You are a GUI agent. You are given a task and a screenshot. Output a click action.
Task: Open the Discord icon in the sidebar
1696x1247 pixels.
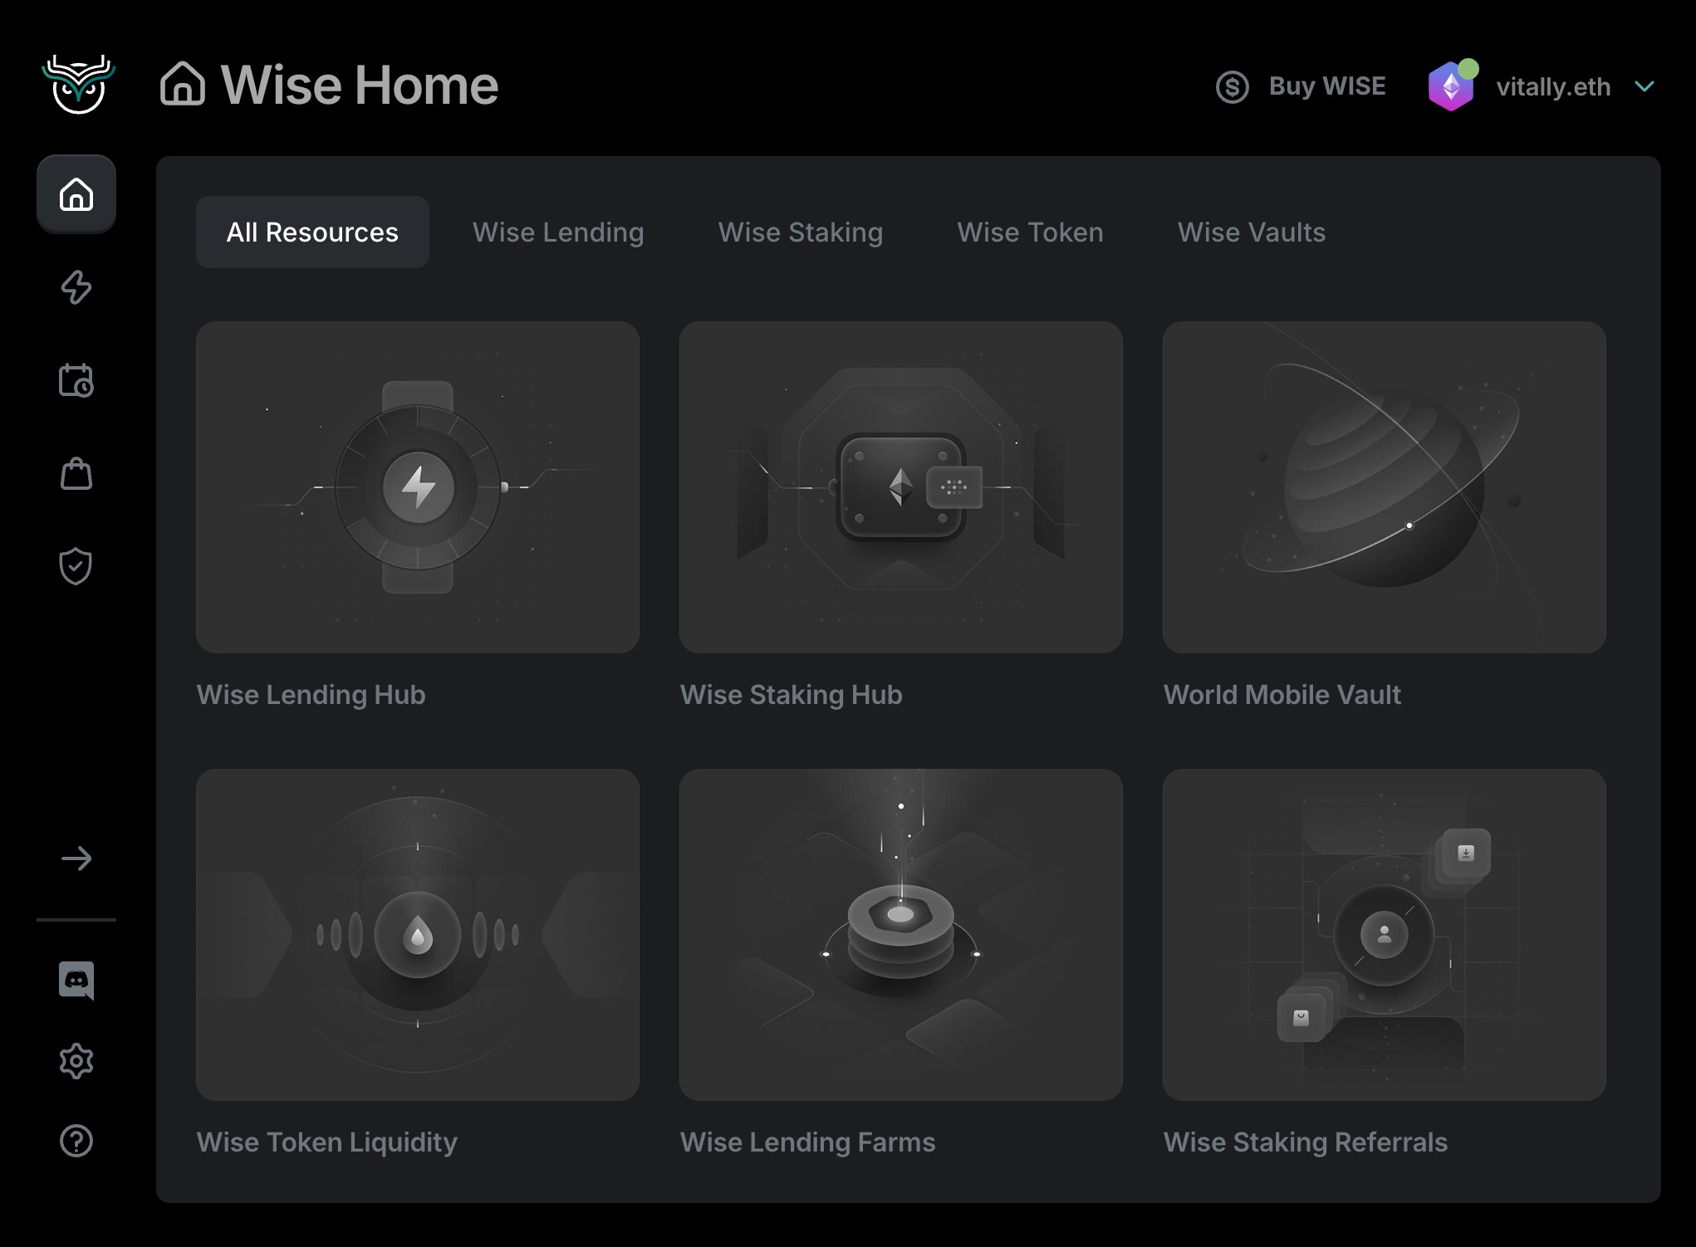coord(76,980)
